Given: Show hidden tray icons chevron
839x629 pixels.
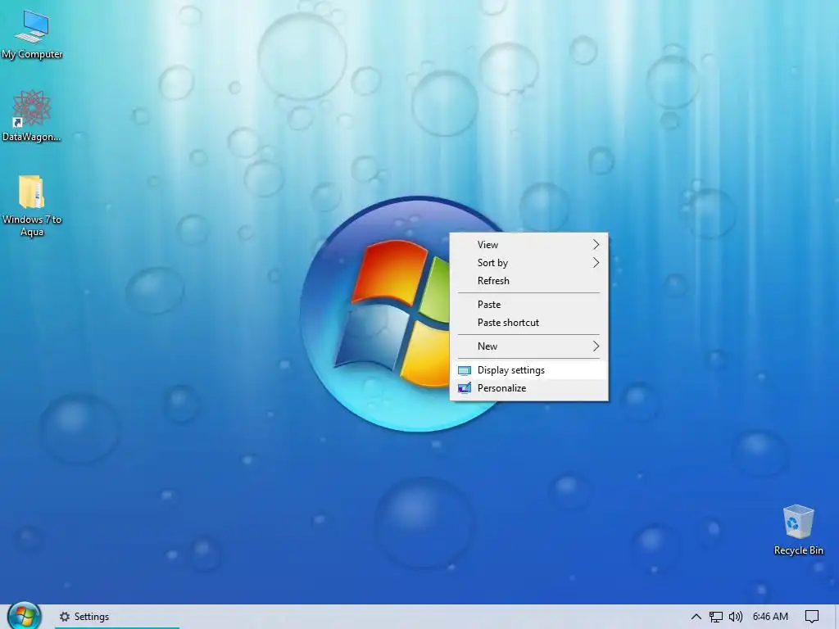Looking at the screenshot, I should coord(696,617).
